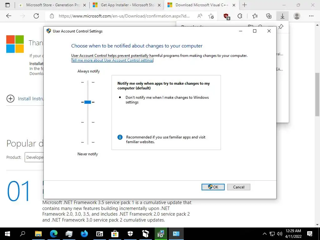Add this page to favorites star icon
This screenshot has width=320, height=240.
[x=211, y=16]
